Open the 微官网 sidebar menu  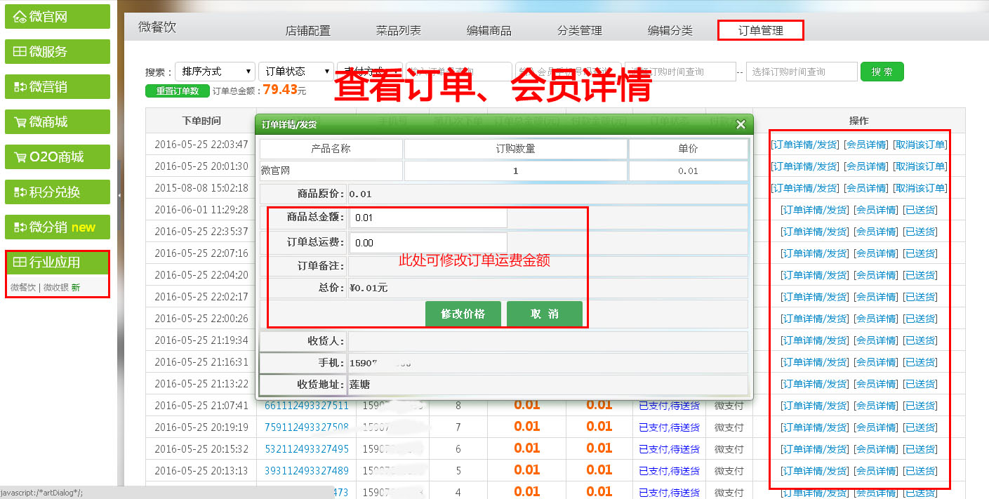point(57,17)
